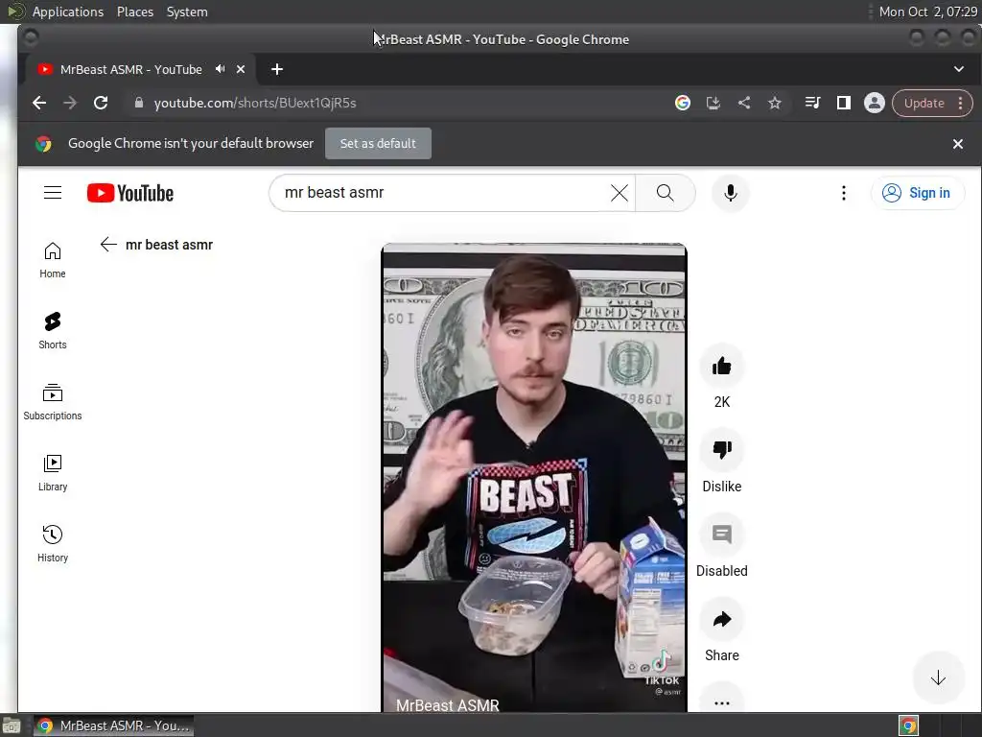Open Home in the sidebar
This screenshot has height=737, width=982.
(x=53, y=260)
